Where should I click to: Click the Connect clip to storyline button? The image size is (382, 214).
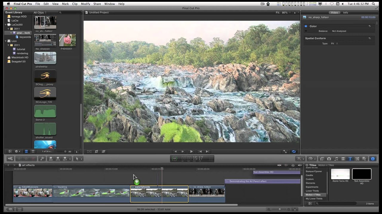[51, 159]
